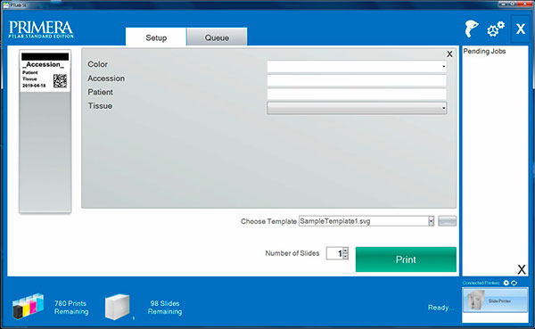The image size is (535, 329).
Task: Open the Tissue dropdown
Action: pyautogui.click(x=357, y=108)
